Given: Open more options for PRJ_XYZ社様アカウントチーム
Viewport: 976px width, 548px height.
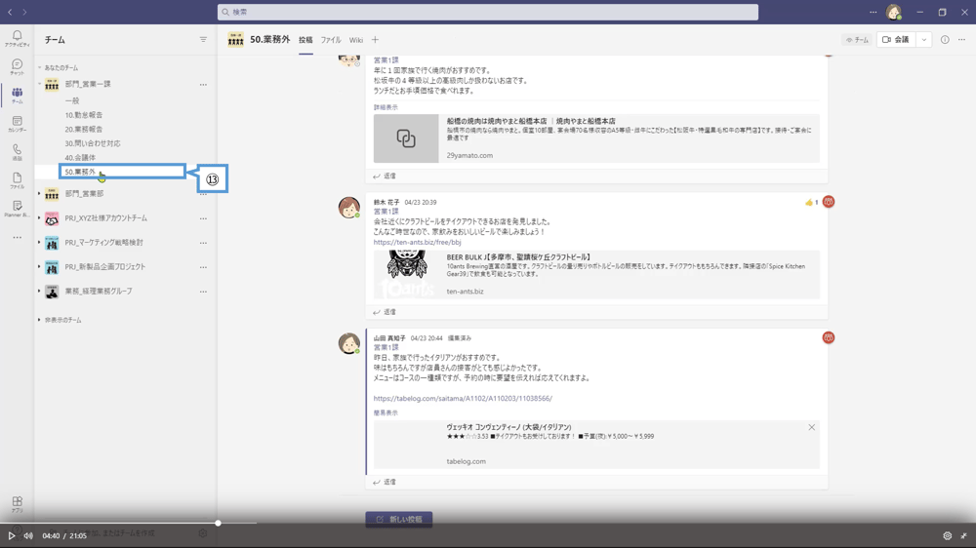Looking at the screenshot, I should coord(203,218).
